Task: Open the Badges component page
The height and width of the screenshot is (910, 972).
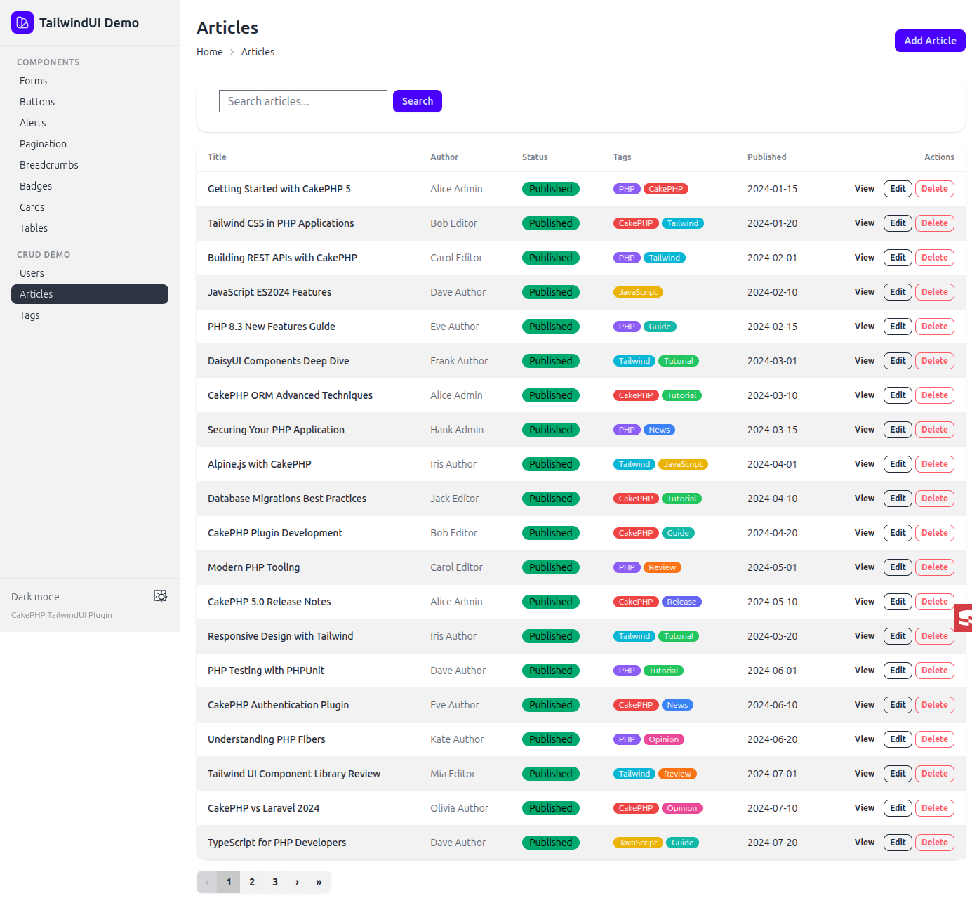Action: (35, 185)
